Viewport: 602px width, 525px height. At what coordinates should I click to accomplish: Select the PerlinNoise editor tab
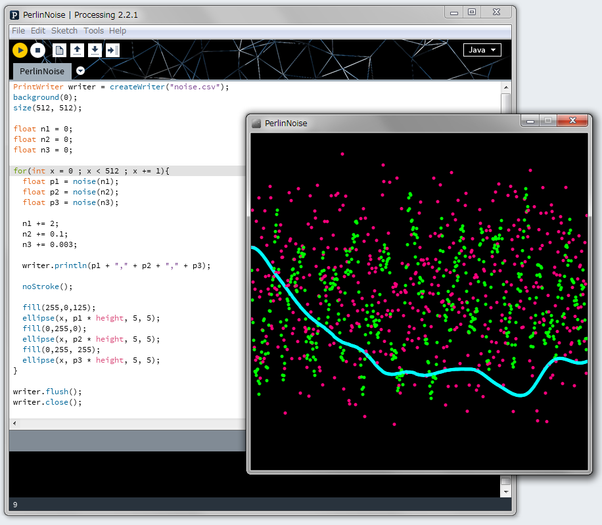[42, 71]
